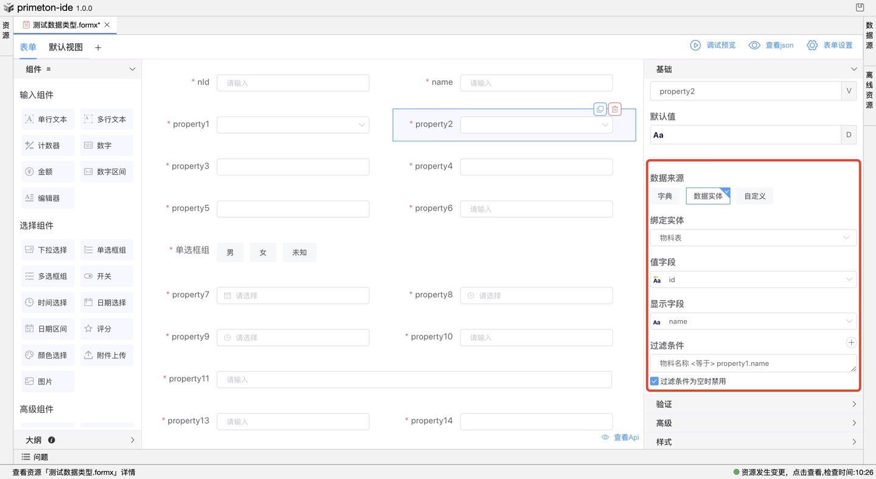This screenshot has width=876, height=479.
Task: Click 查看json in the top toolbar
Action: tap(771, 46)
